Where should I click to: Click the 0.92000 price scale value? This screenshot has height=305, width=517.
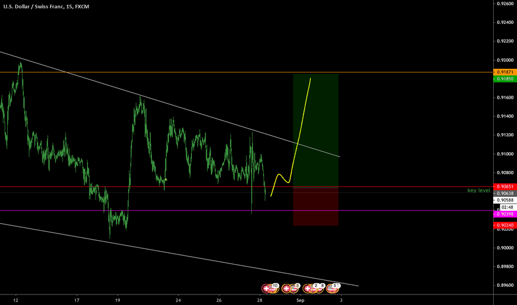point(505,60)
